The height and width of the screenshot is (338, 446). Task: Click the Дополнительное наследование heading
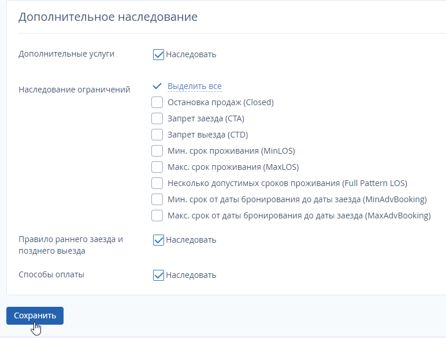108,17
